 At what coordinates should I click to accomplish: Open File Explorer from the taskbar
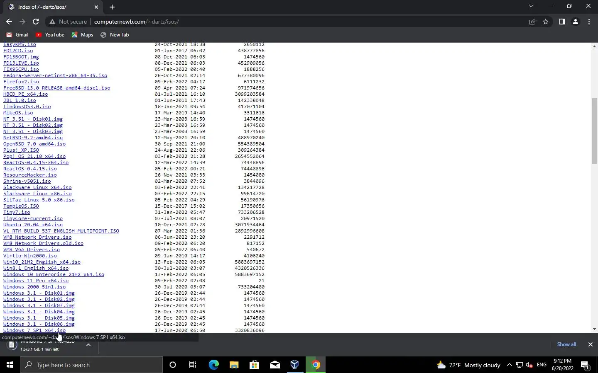(234, 365)
